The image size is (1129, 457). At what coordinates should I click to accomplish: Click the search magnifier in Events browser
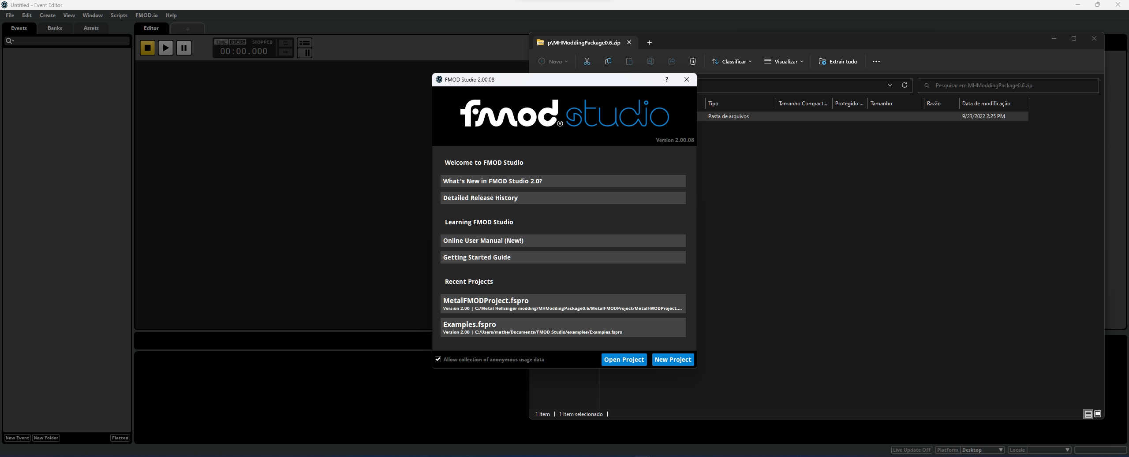coord(9,41)
